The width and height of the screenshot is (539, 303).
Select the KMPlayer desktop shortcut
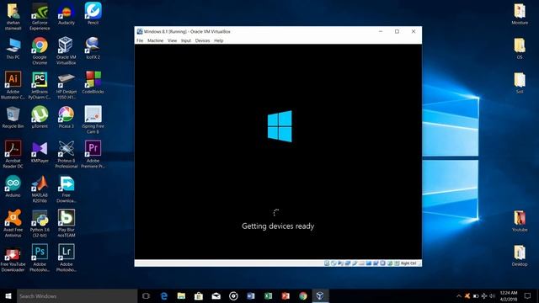pos(40,151)
